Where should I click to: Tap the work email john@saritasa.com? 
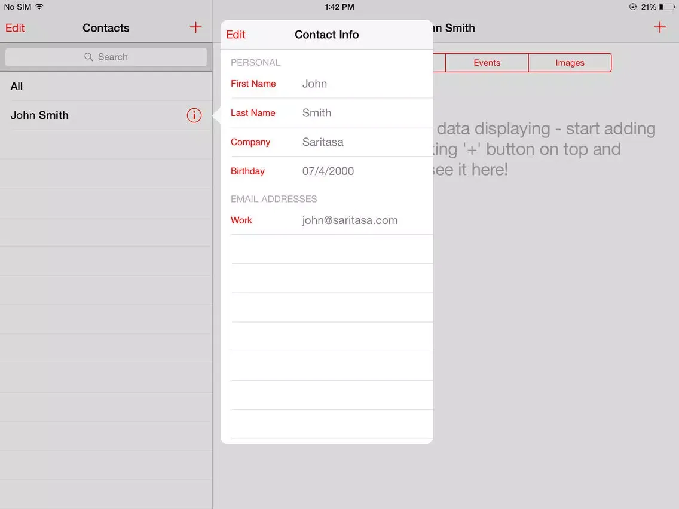click(350, 220)
